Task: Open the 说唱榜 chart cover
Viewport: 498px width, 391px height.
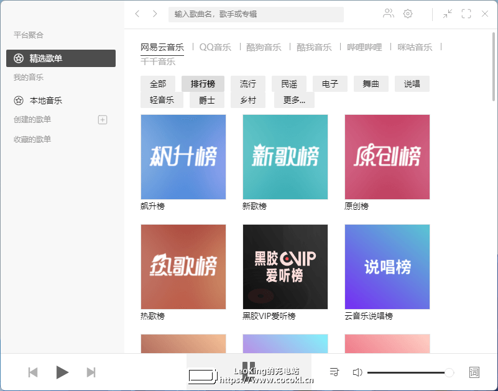Action: (x=387, y=267)
